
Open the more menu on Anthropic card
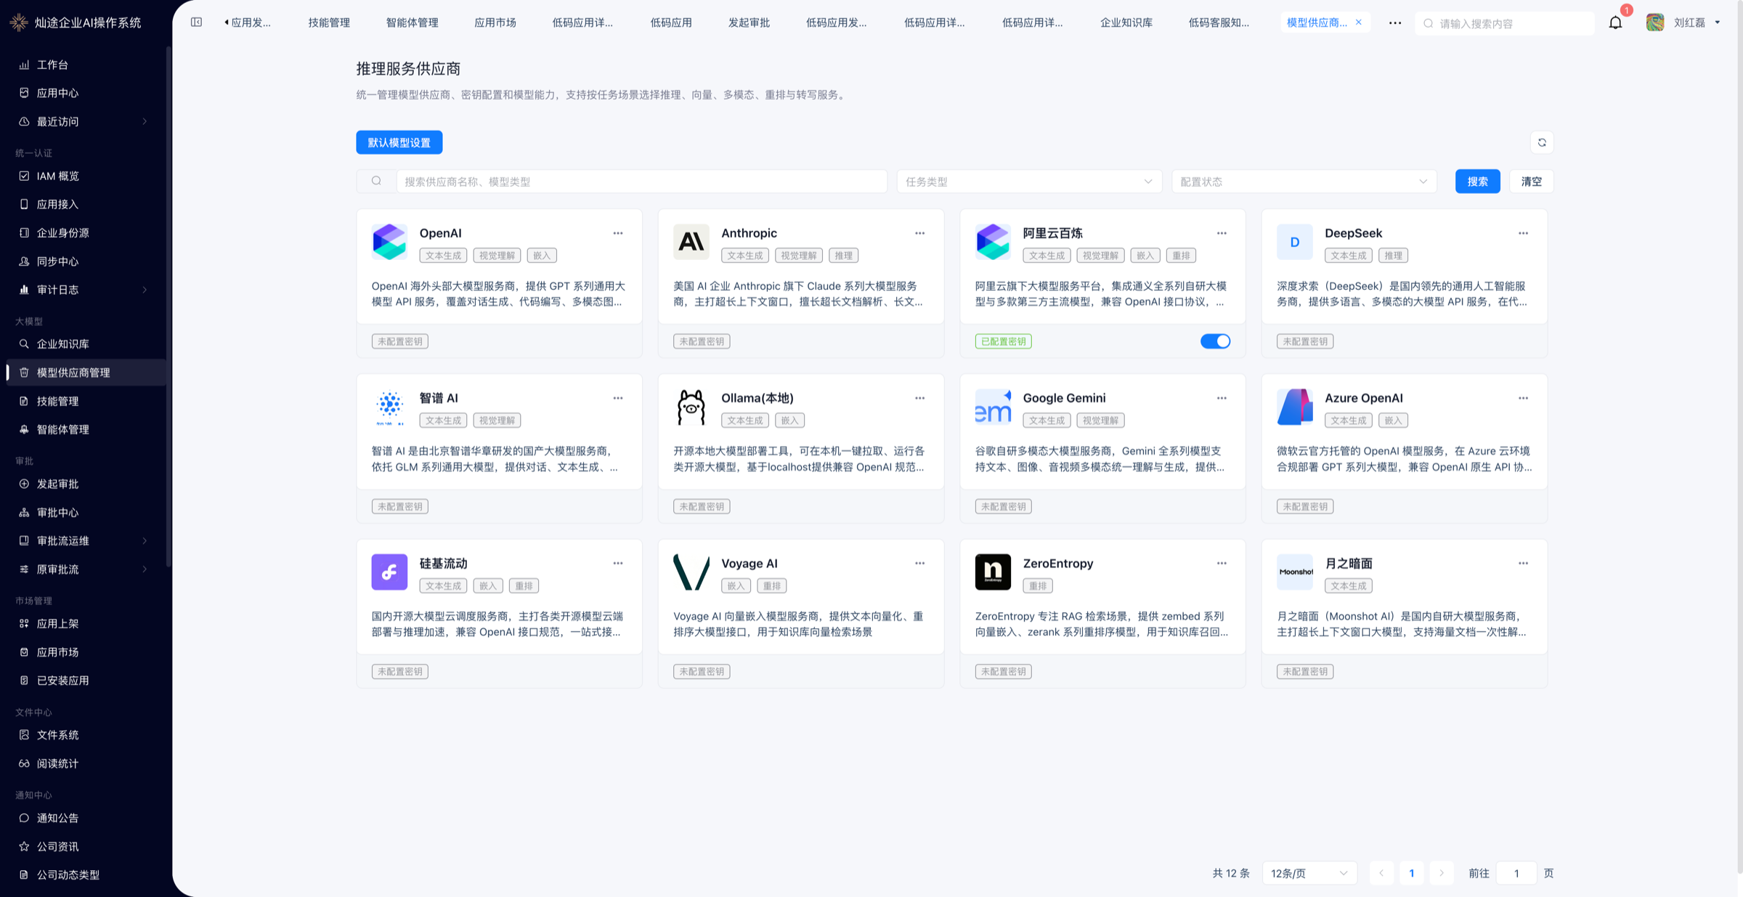[920, 233]
